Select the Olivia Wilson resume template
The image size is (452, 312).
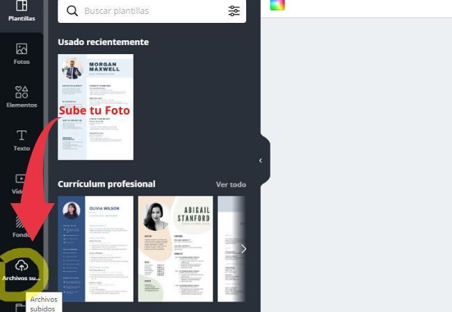[95, 249]
